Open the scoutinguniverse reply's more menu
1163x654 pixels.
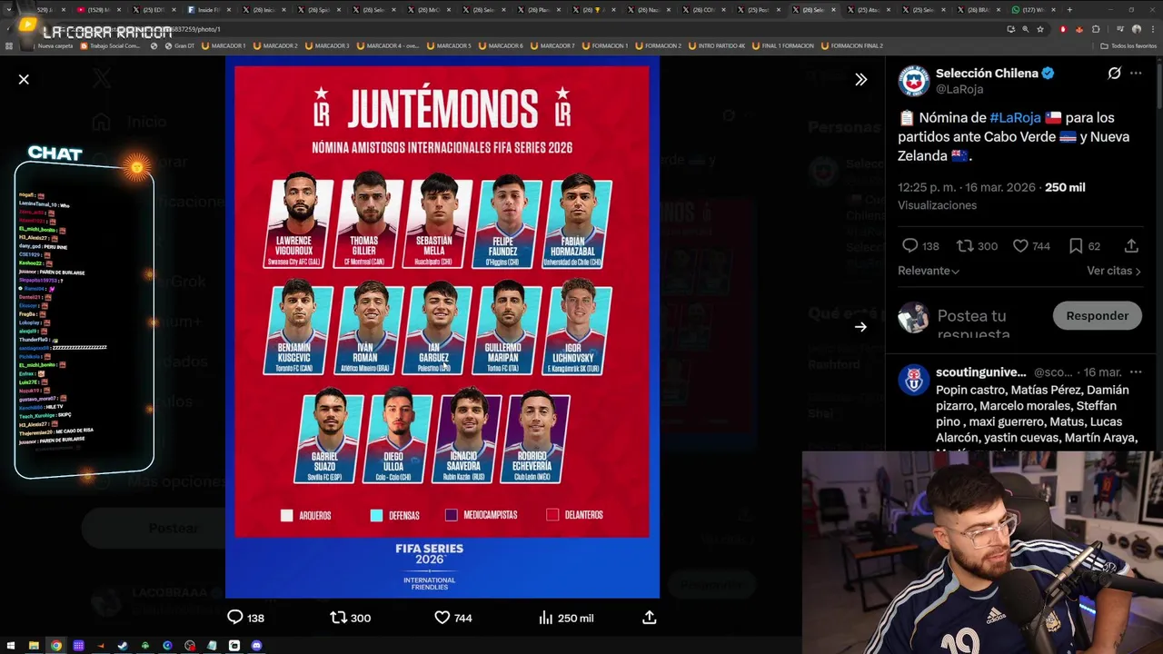point(1136,372)
